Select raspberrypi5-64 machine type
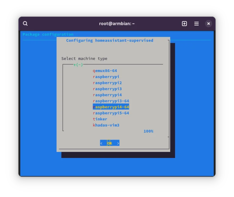The height and width of the screenshot is (197, 234). [111, 113]
